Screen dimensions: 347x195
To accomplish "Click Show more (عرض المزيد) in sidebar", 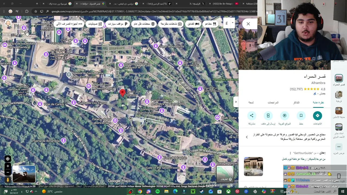I will click(x=339, y=149).
